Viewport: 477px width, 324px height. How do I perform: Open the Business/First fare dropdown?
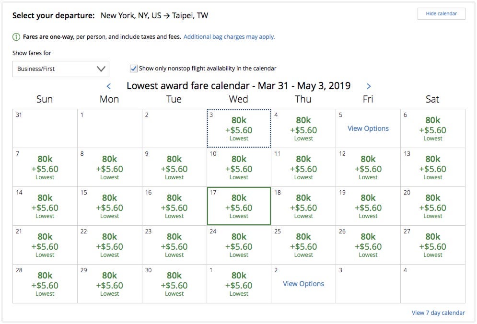tap(61, 69)
